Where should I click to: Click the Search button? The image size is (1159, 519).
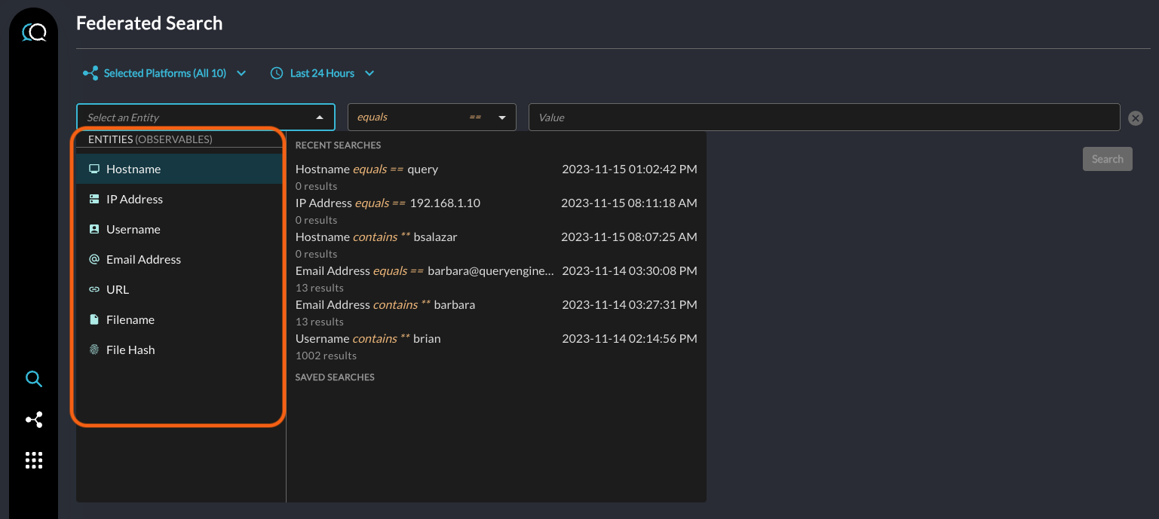[1107, 159]
